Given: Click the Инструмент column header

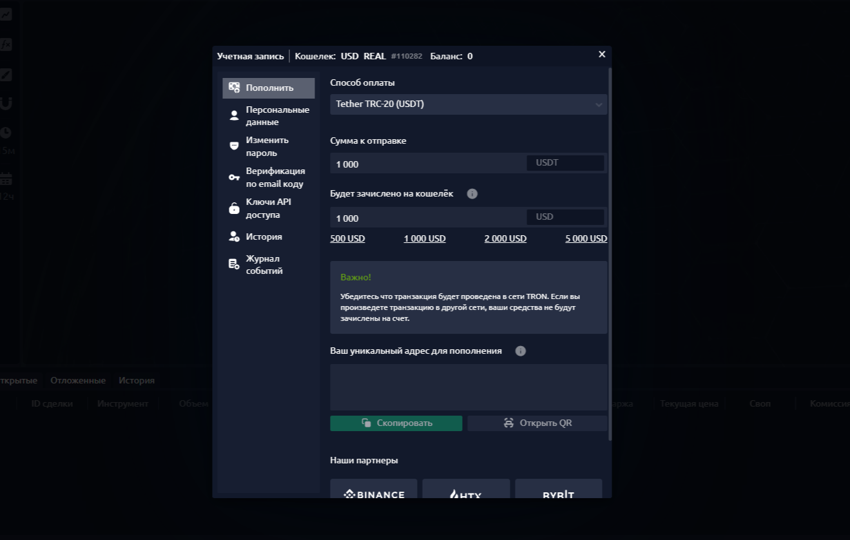Looking at the screenshot, I should [123, 403].
